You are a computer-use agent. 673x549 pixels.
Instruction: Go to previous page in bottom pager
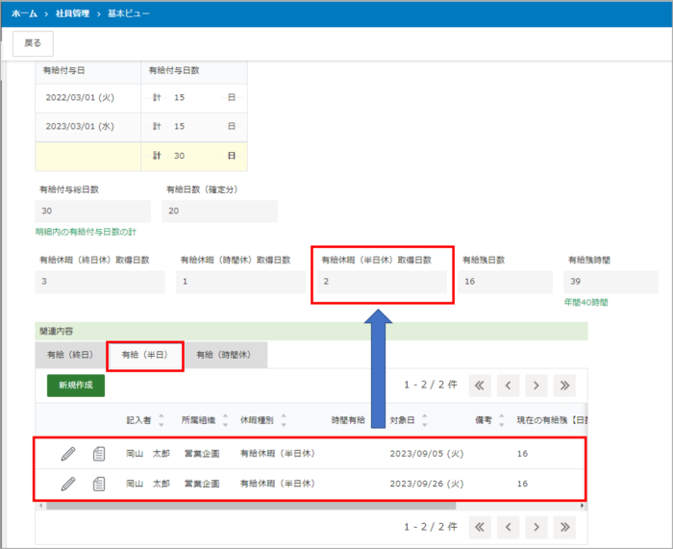[x=509, y=527]
